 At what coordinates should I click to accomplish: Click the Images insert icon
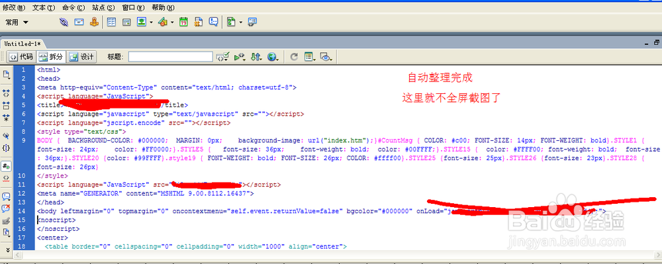142,22
